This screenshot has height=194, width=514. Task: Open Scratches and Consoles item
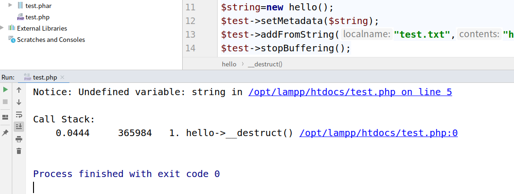click(51, 40)
